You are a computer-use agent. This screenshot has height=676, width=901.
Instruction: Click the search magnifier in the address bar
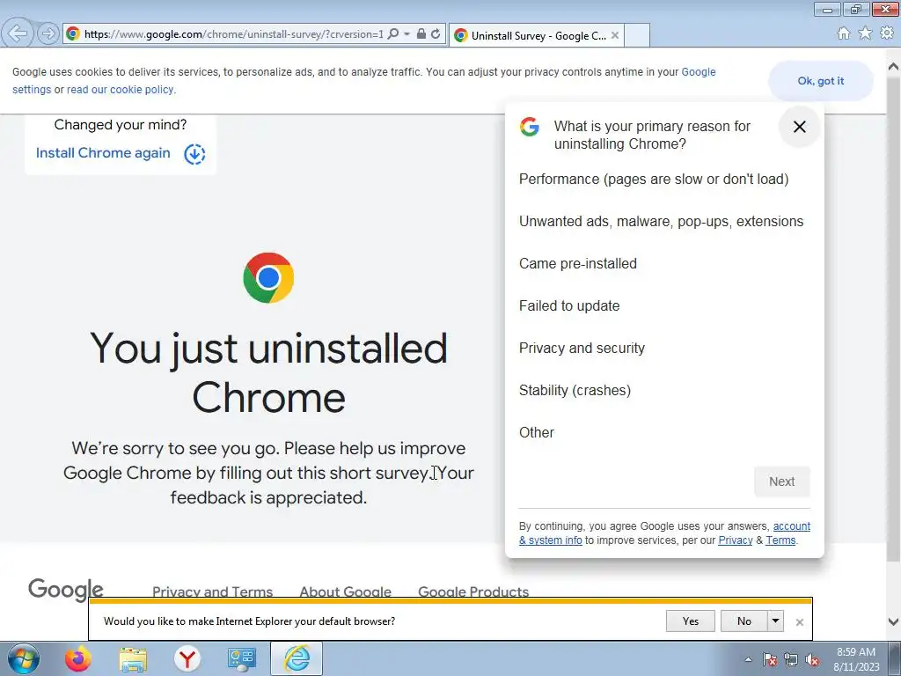click(393, 34)
